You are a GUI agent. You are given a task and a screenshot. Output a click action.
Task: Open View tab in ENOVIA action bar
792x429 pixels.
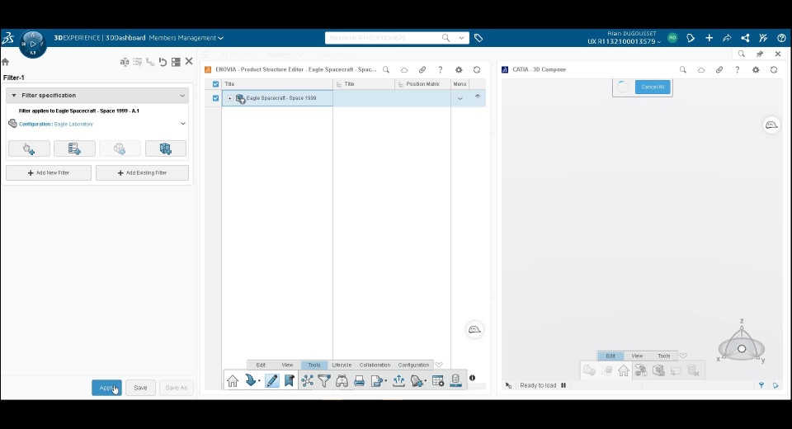tap(287, 365)
